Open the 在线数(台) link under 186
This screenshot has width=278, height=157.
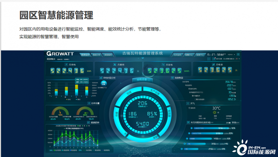pos(133,117)
